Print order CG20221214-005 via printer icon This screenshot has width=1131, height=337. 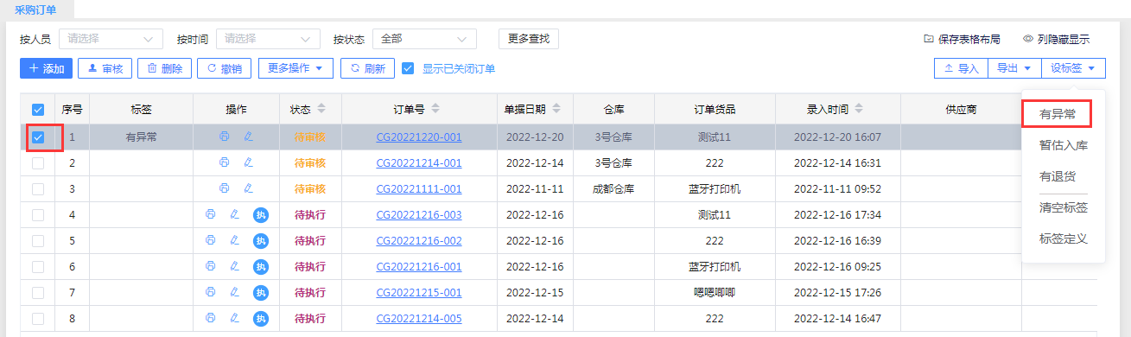point(211,318)
